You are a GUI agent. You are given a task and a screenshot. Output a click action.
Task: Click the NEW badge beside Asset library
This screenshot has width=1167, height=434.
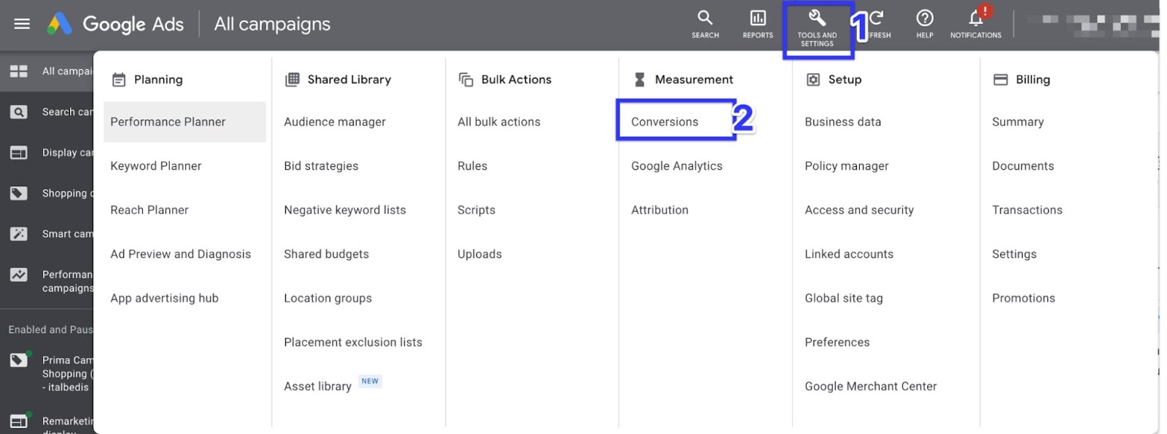370,381
